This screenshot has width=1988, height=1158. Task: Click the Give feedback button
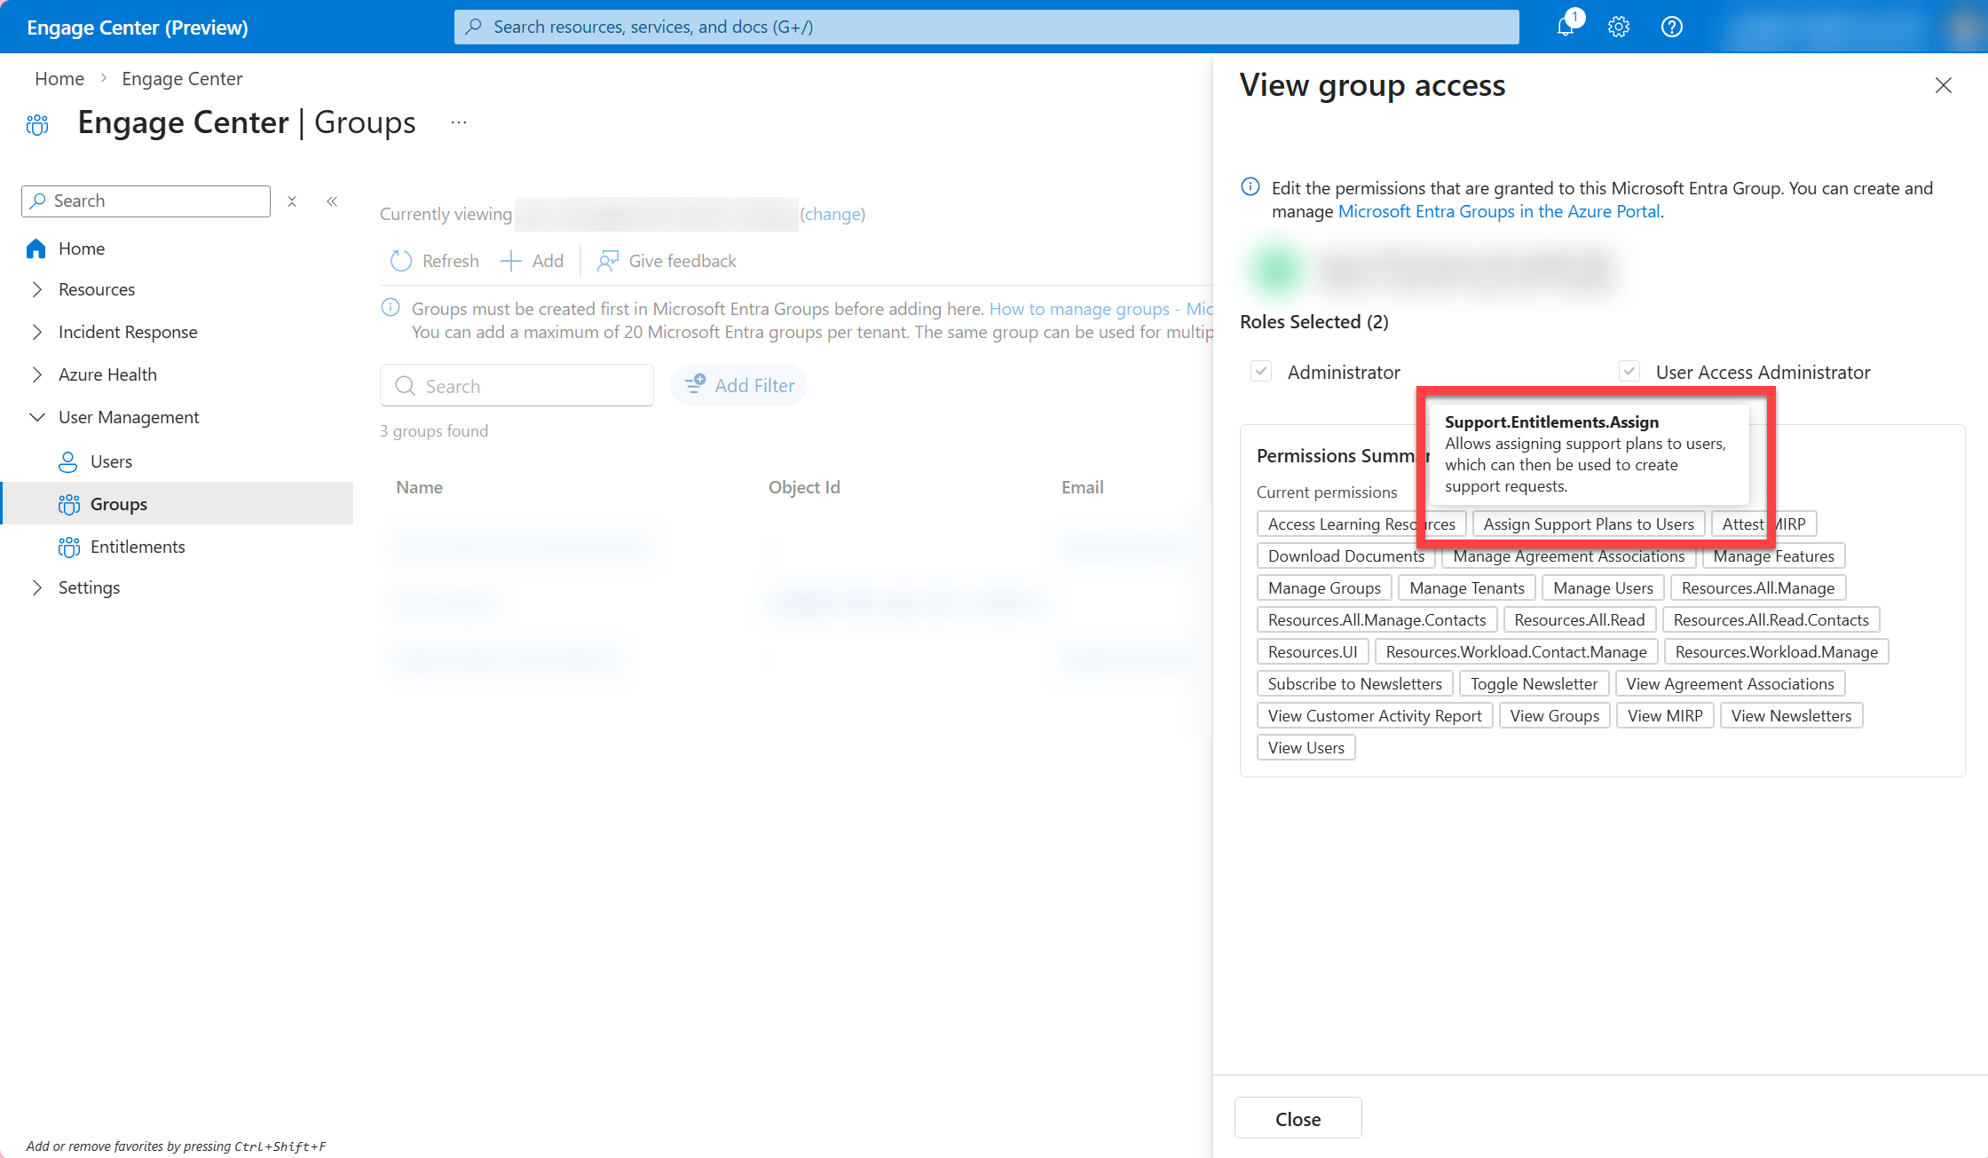pyautogui.click(x=667, y=261)
